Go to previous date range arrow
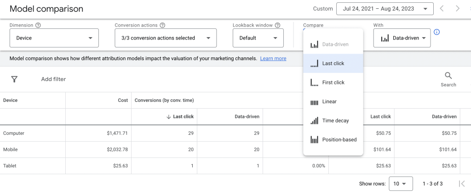The image size is (471, 193). click(x=442, y=9)
